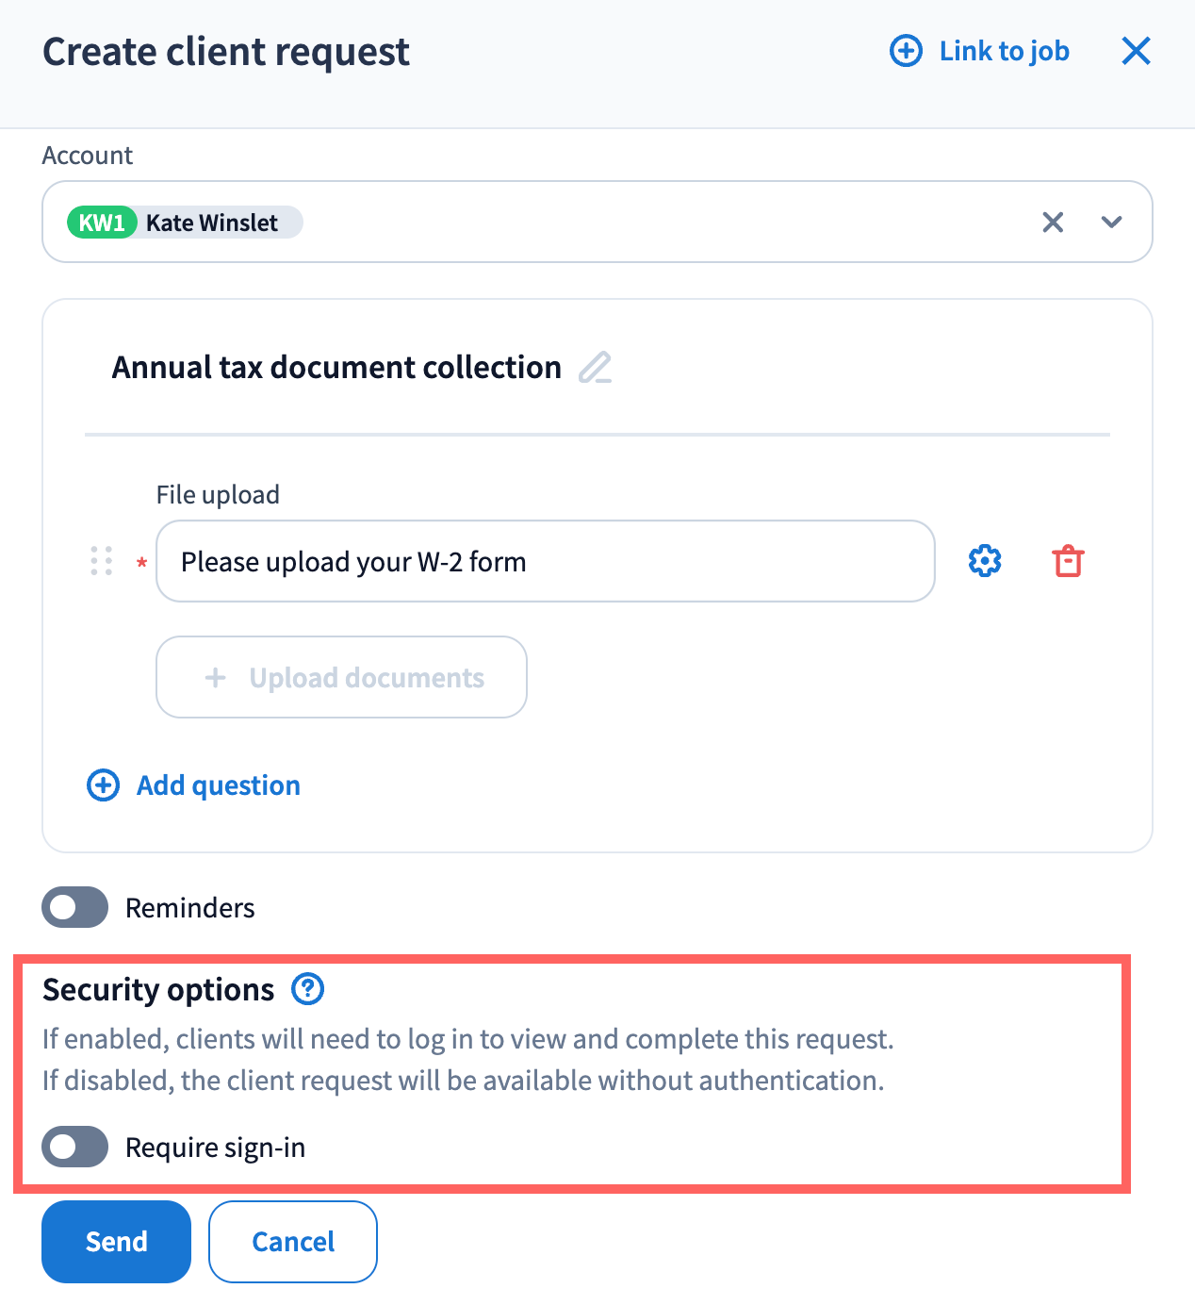Viewport: 1195px width, 1305px height.
Task: Click the Link to job text link
Action: (x=1004, y=51)
